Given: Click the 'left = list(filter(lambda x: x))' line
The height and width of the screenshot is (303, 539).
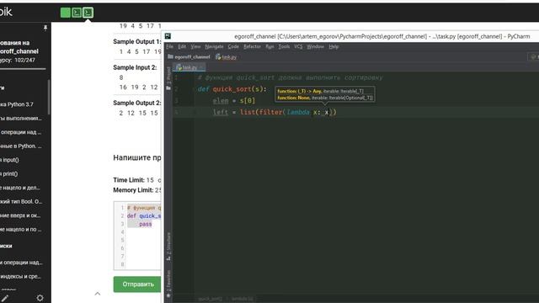Looking at the screenshot, I should [x=275, y=112].
